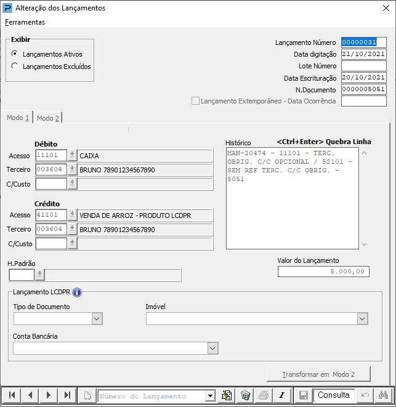Viewport: 396px width, 407px height.
Task: Click the printer icon
Action: coord(264,395)
